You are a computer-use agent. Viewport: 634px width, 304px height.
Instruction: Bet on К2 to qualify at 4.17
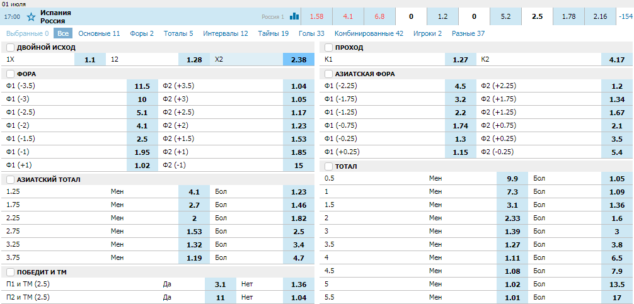pyautogui.click(x=617, y=60)
